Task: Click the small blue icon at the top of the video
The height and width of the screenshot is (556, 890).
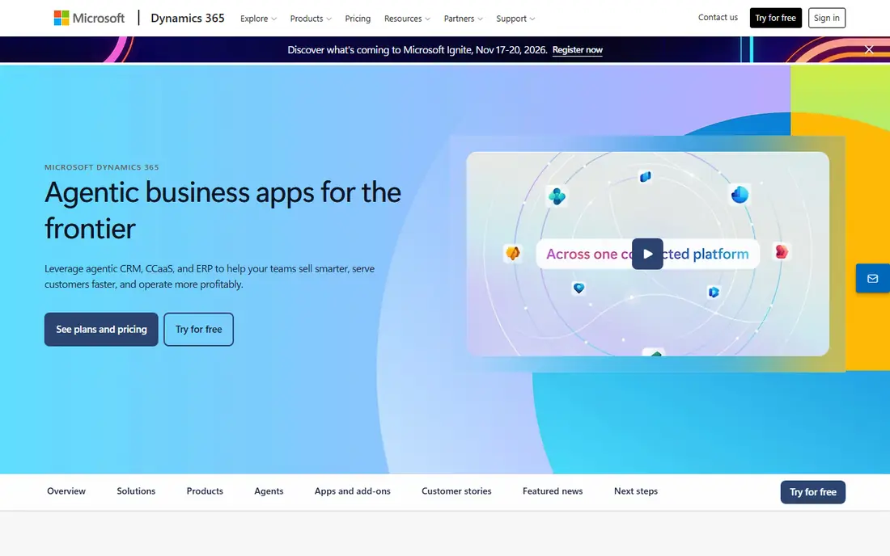Action: click(646, 177)
